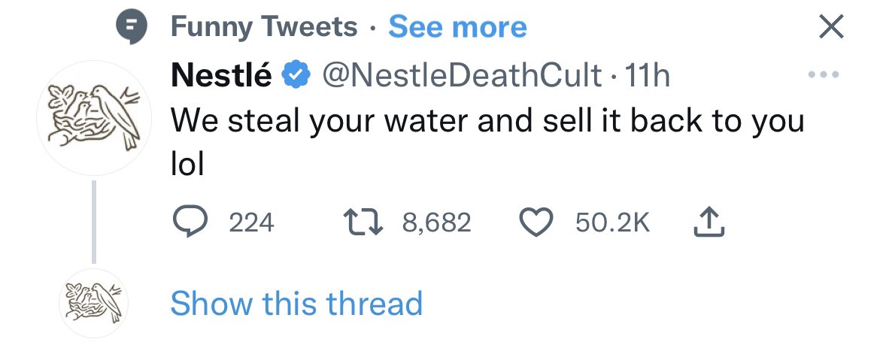Open the Nestlé display name profile
The image size is (880, 342).
[222, 75]
